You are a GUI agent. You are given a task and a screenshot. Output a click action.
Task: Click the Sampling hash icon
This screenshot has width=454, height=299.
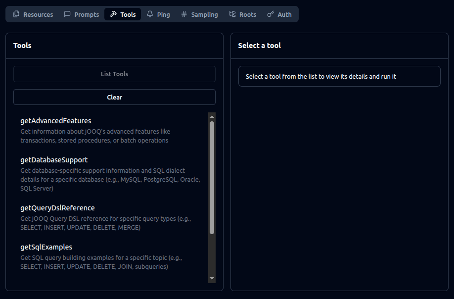click(184, 14)
